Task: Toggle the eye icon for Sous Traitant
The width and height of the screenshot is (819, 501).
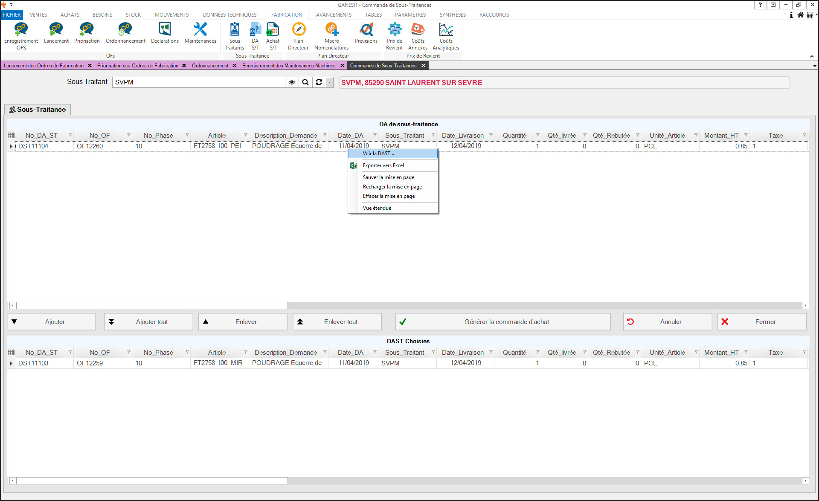Action: click(x=292, y=82)
